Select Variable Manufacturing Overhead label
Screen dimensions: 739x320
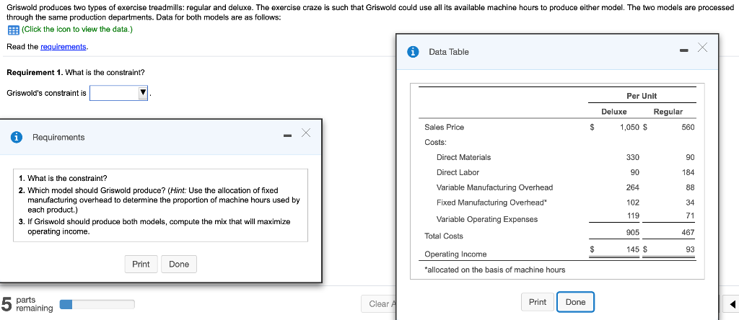pyautogui.click(x=494, y=187)
